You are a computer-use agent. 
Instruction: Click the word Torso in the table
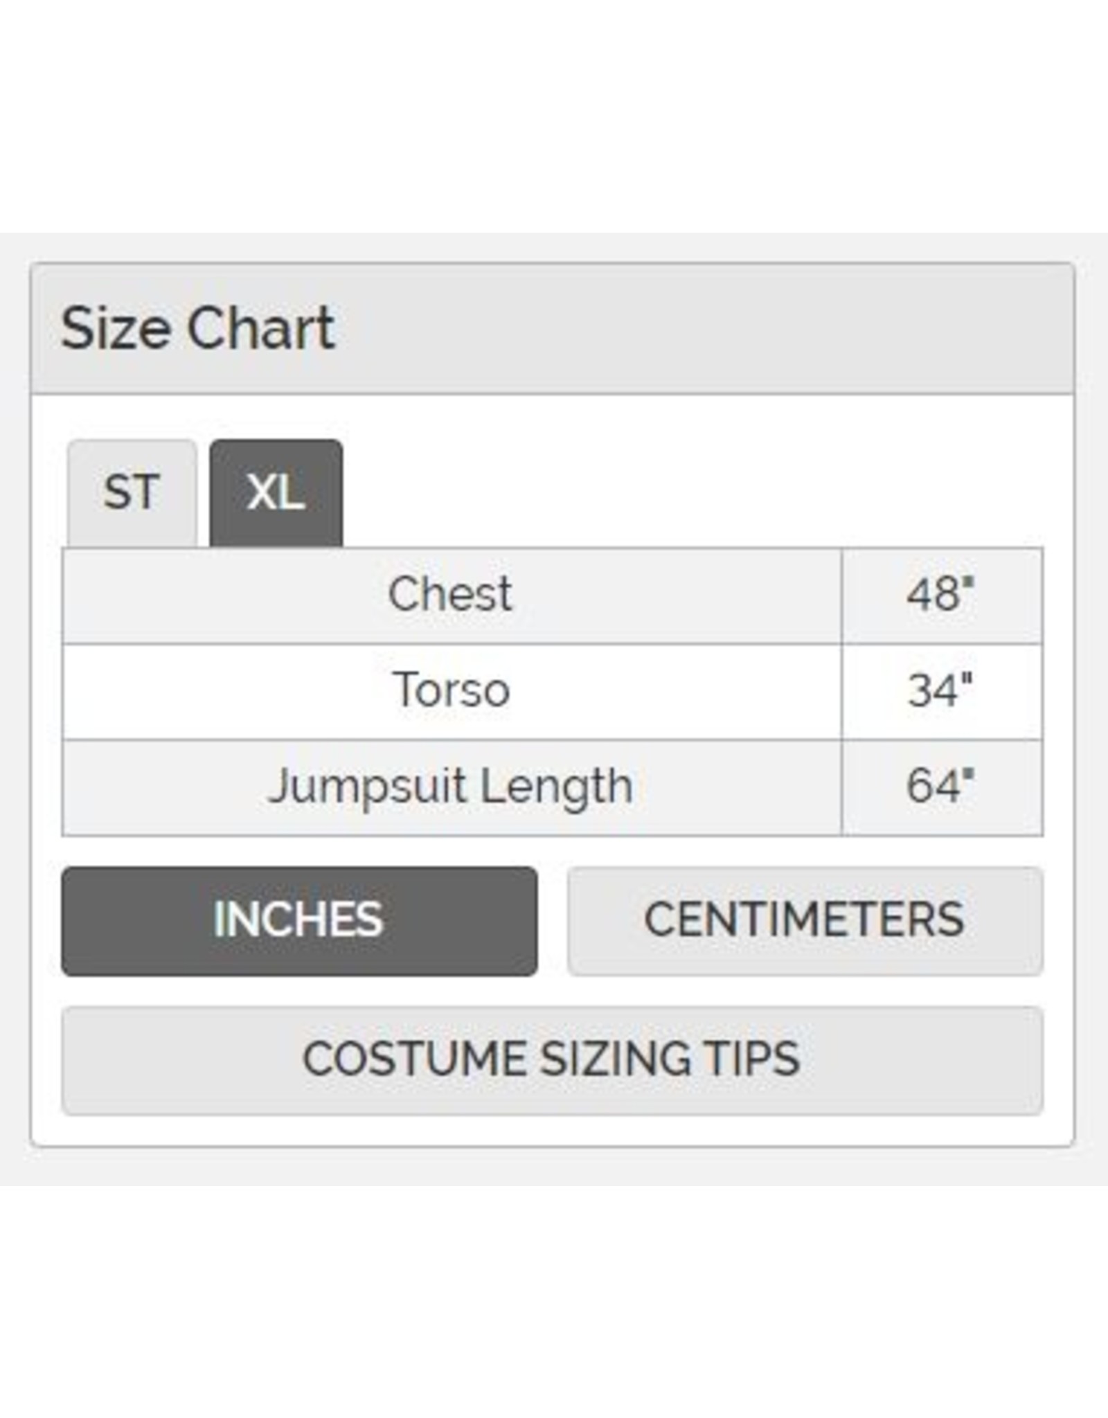click(452, 690)
